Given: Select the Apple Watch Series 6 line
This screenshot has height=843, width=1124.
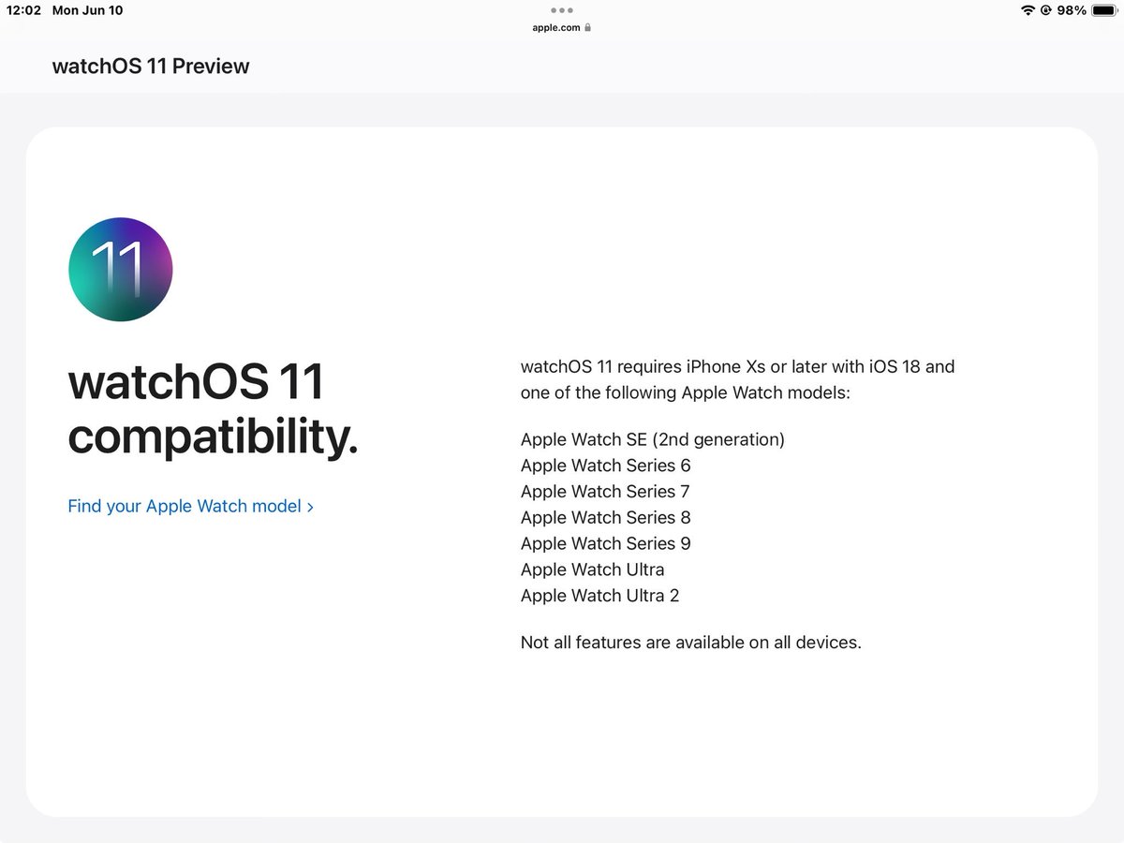Looking at the screenshot, I should (x=606, y=466).
